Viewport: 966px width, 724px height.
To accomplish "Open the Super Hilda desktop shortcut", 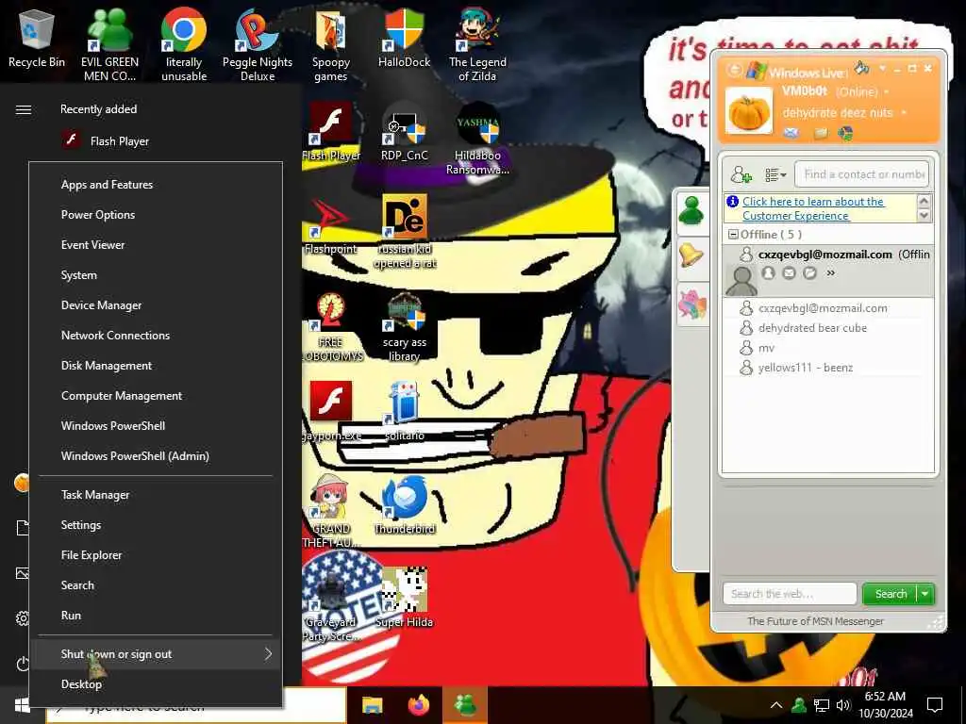I will [404, 598].
